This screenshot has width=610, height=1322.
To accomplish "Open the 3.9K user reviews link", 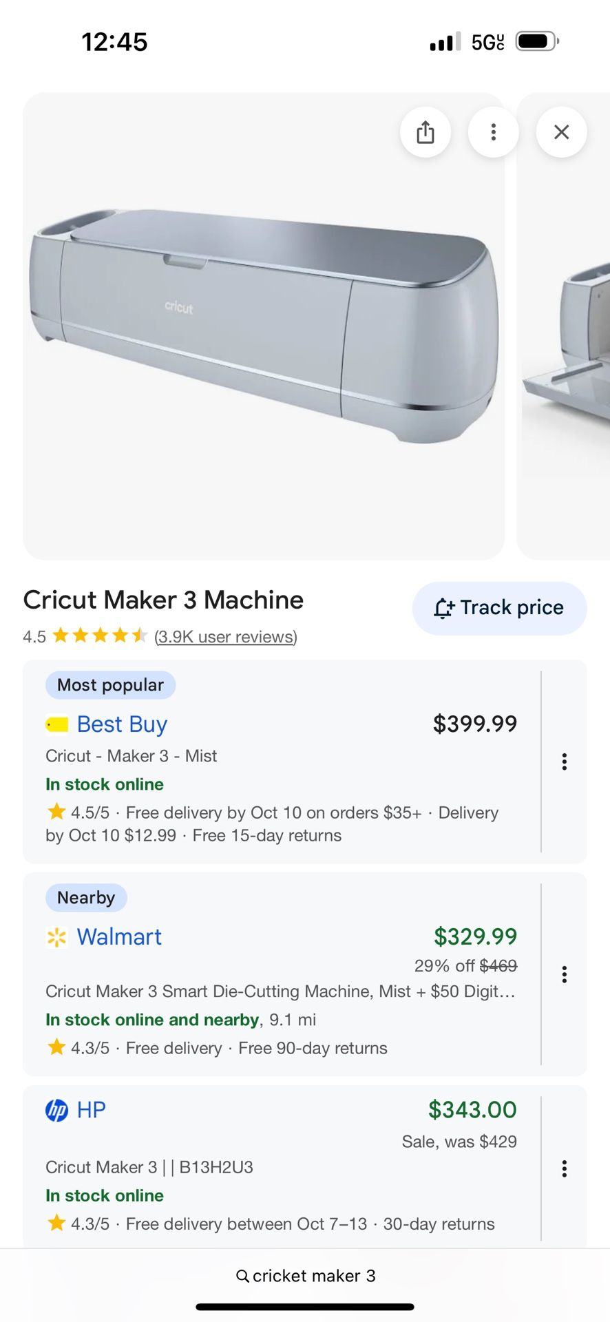I will click(226, 637).
